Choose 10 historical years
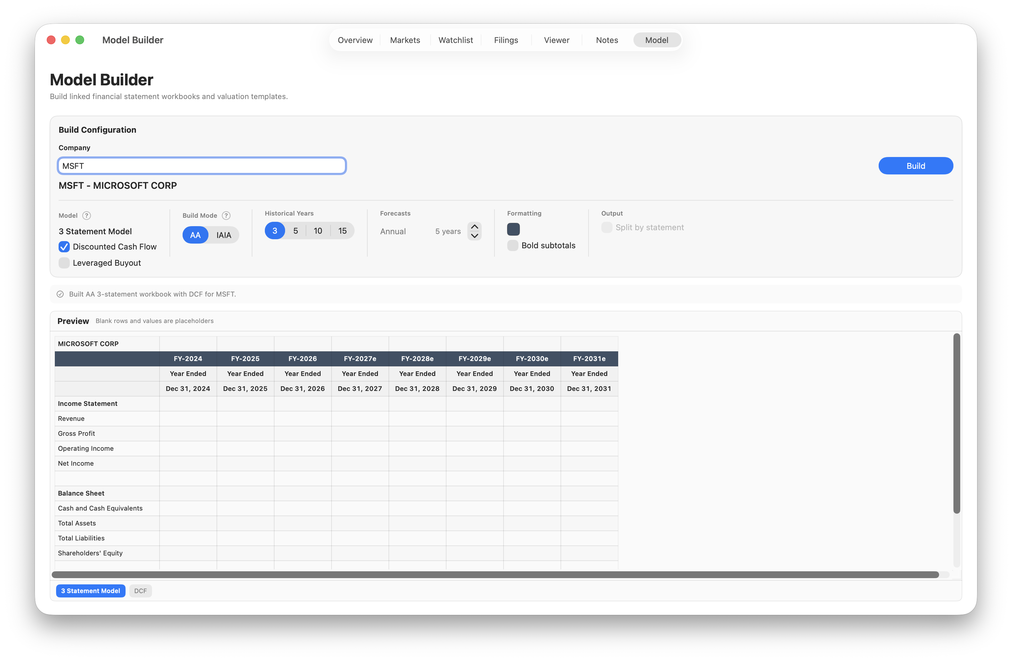The width and height of the screenshot is (1012, 661). pos(318,231)
